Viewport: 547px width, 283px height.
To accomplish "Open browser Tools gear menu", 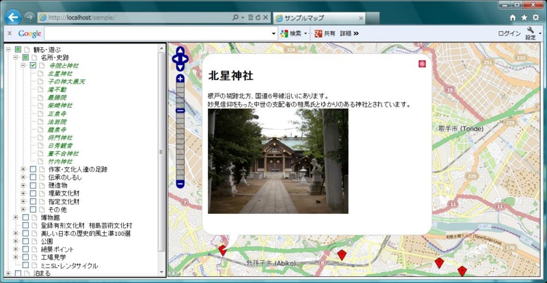I will (x=535, y=18).
